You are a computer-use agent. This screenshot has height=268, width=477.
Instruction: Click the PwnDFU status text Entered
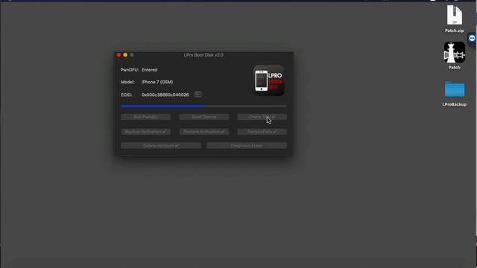(x=149, y=70)
